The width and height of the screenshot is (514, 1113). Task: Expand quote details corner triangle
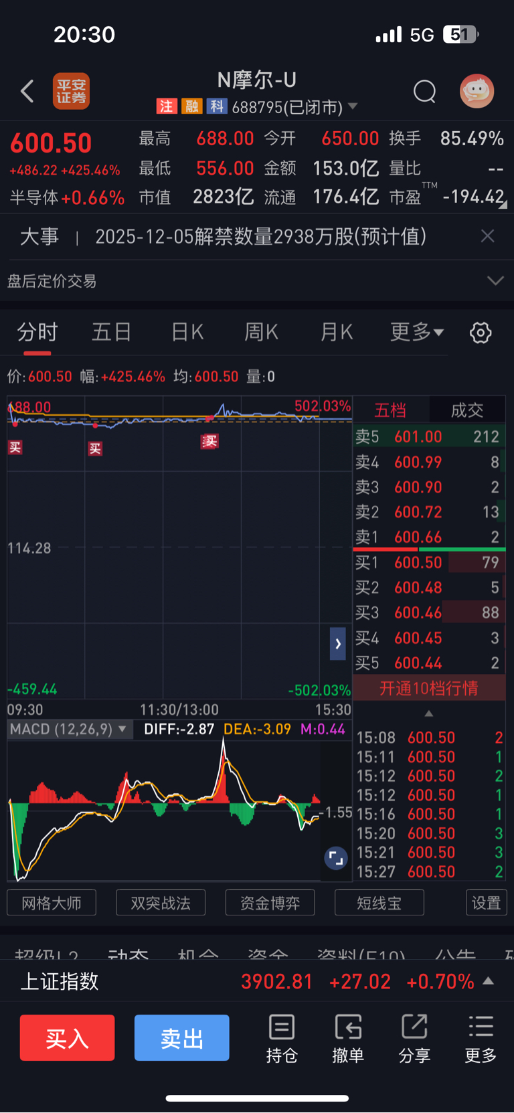(x=503, y=204)
